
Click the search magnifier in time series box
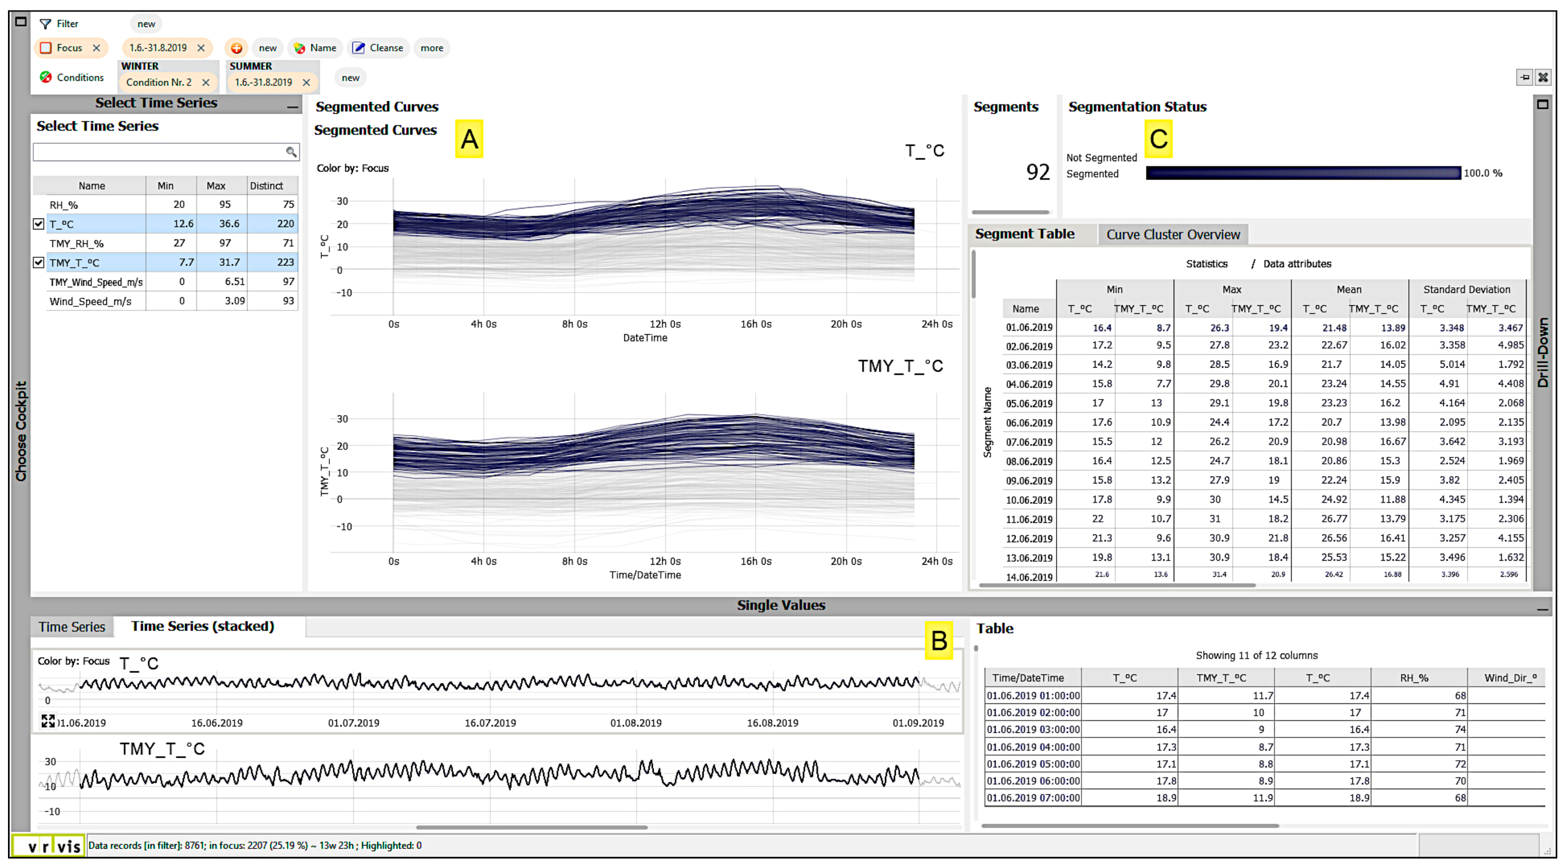(x=291, y=152)
